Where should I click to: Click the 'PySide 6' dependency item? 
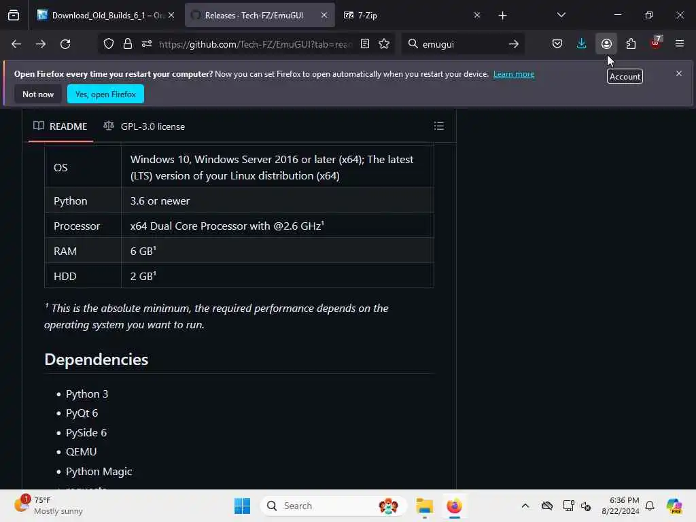[86, 433]
